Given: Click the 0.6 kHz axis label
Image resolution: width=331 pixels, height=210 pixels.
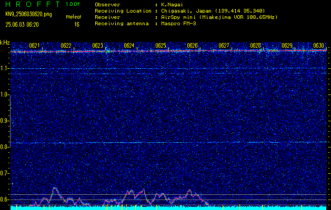Looking at the screenshot, I should coord(4,199).
